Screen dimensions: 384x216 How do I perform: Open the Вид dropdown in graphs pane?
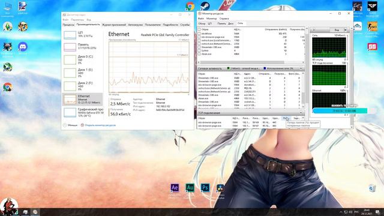[x=346, y=30]
